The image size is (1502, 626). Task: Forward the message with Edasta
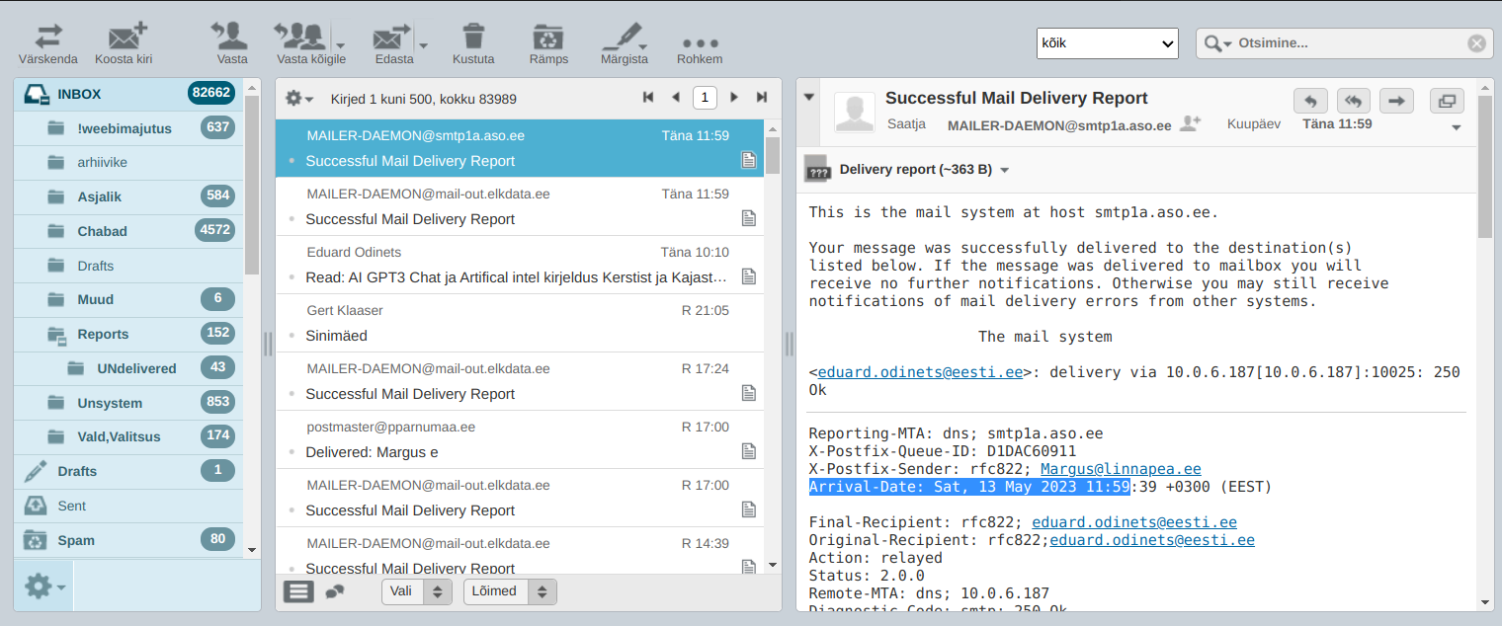pos(391,43)
